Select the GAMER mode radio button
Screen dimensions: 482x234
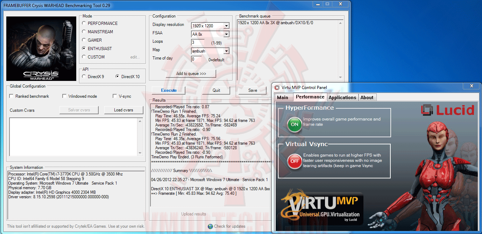tap(84, 40)
